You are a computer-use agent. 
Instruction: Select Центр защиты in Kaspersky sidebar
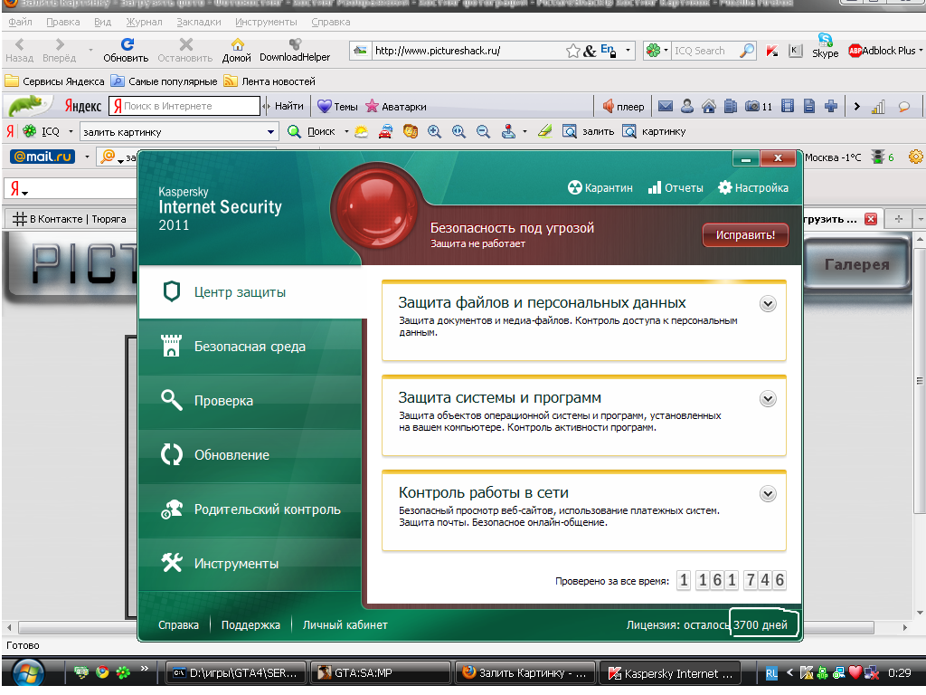250,292
